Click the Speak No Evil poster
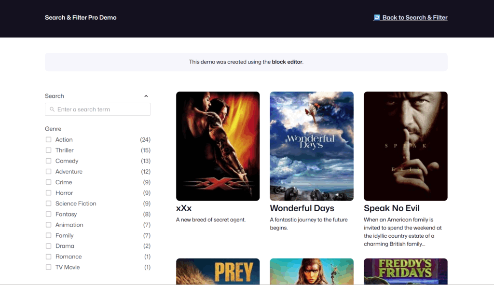This screenshot has width=494, height=285. (x=405, y=146)
